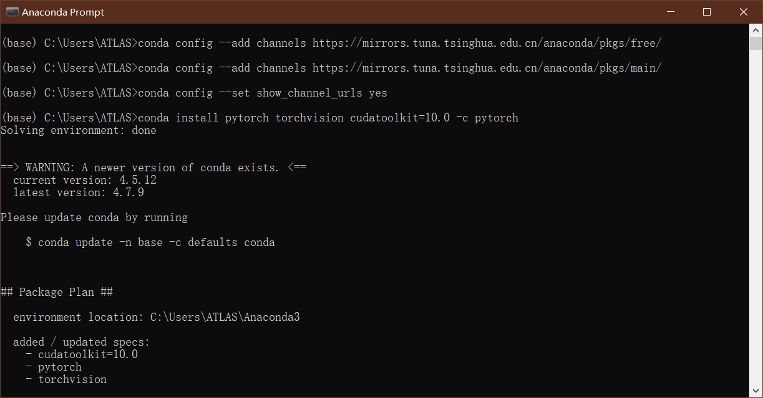Click the empty scrollbar track below the thumb
This screenshot has width=763, height=398.
(756, 218)
